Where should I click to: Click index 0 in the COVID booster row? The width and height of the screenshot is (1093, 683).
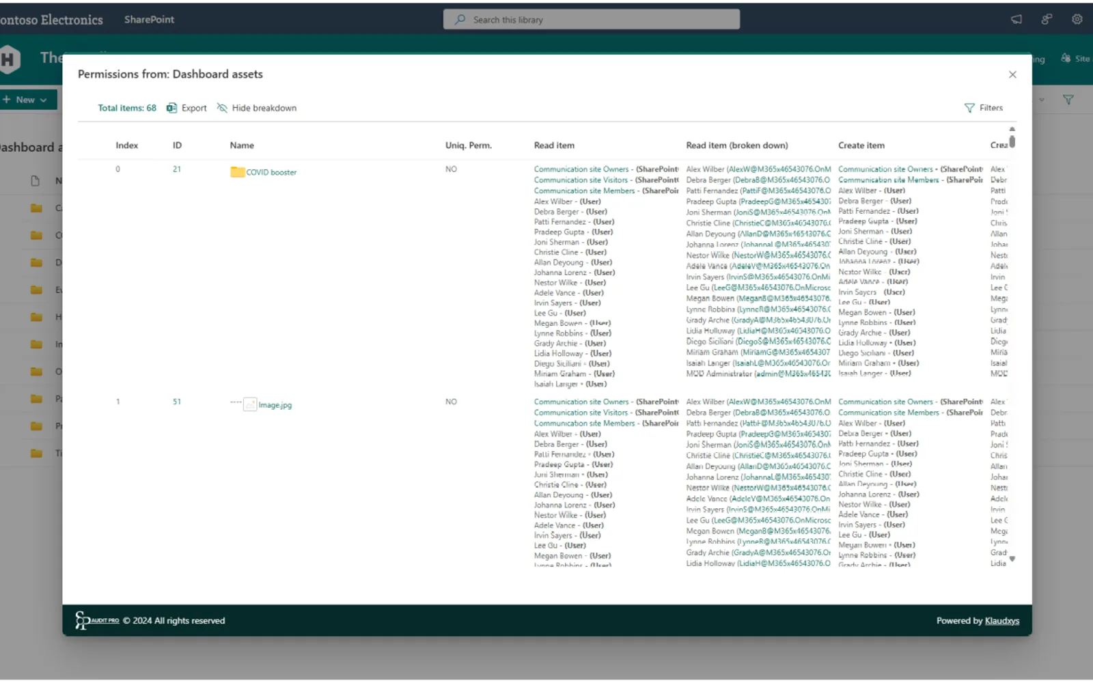[x=118, y=169]
